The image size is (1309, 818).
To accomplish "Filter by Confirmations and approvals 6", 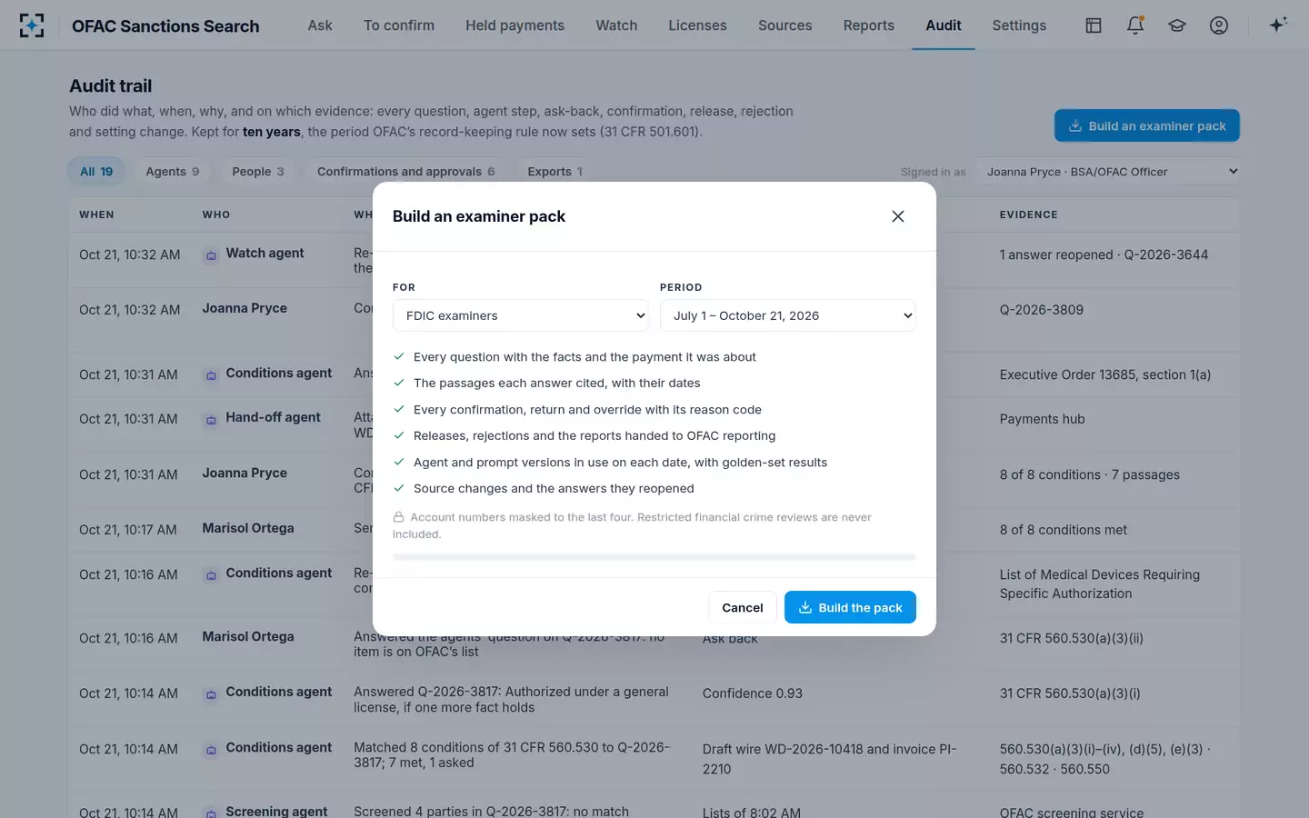I will coord(406,172).
